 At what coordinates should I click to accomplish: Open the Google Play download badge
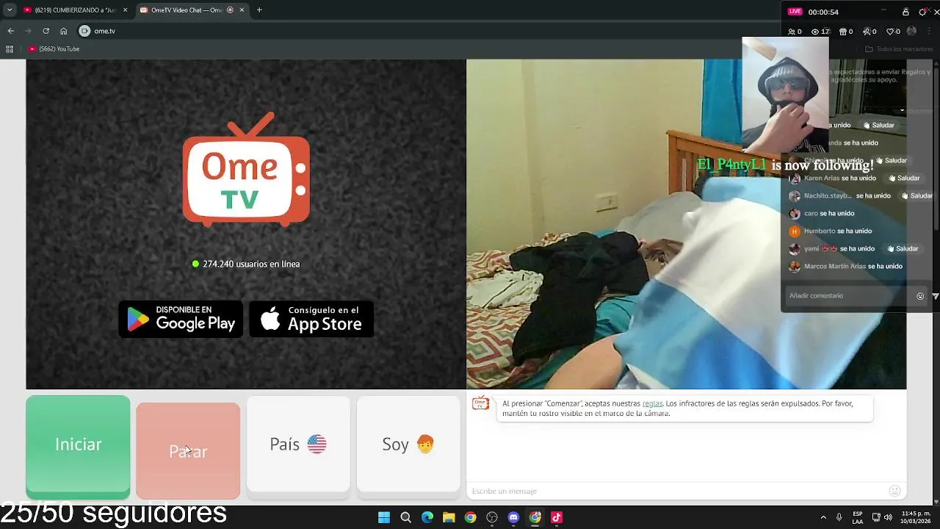click(x=181, y=319)
